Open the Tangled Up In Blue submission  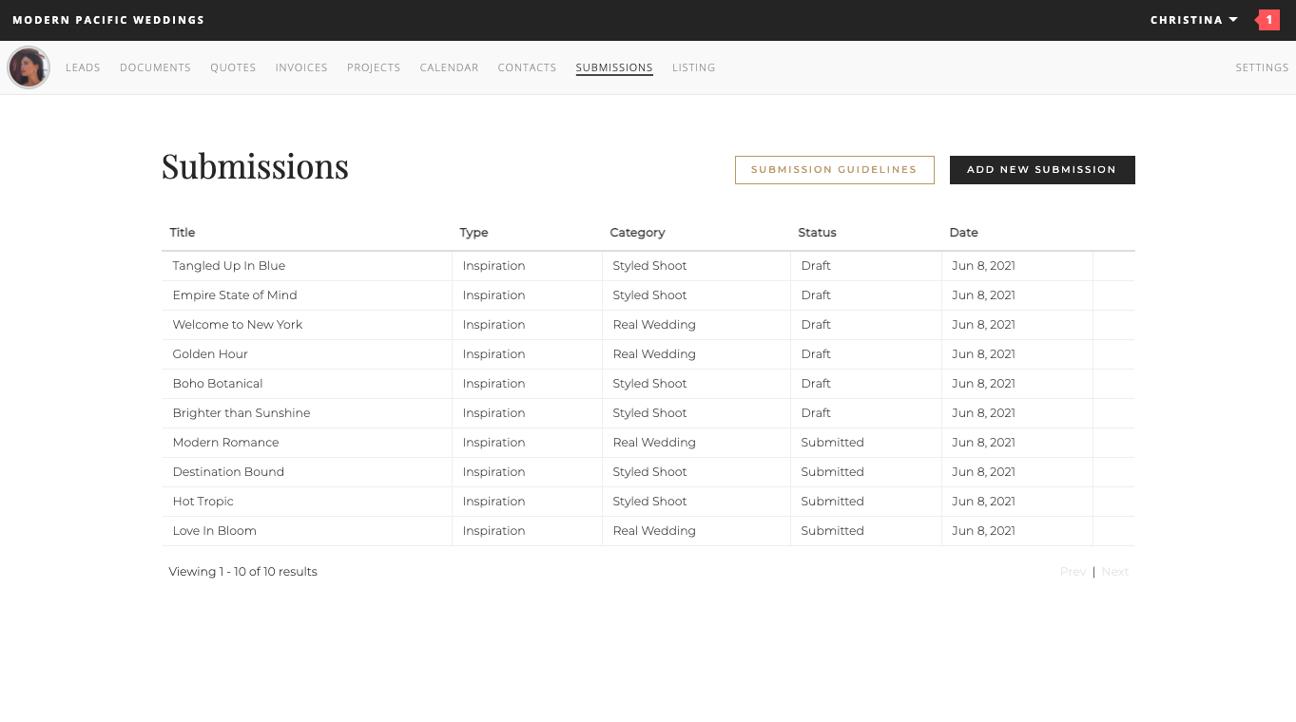pos(229,266)
